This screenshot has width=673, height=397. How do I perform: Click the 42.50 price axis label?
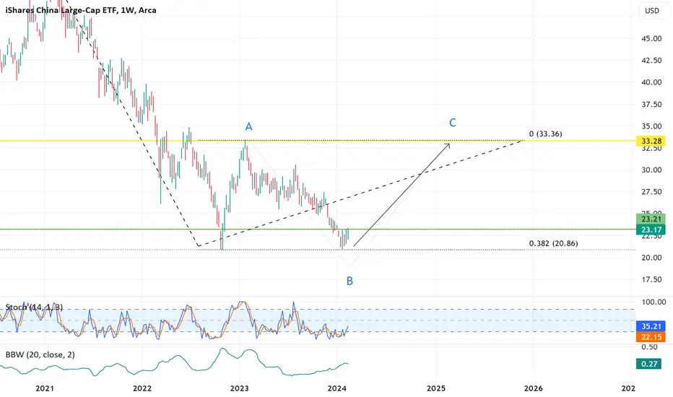(651, 61)
